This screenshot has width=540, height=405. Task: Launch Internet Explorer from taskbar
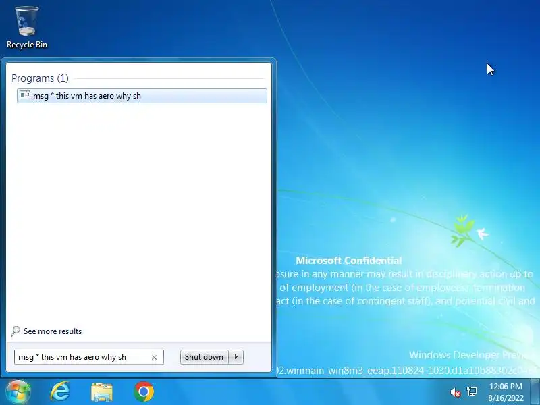tap(60, 391)
